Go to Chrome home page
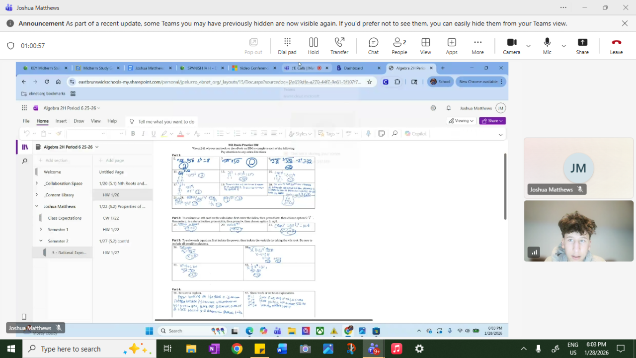The height and width of the screenshot is (358, 636). (58, 82)
